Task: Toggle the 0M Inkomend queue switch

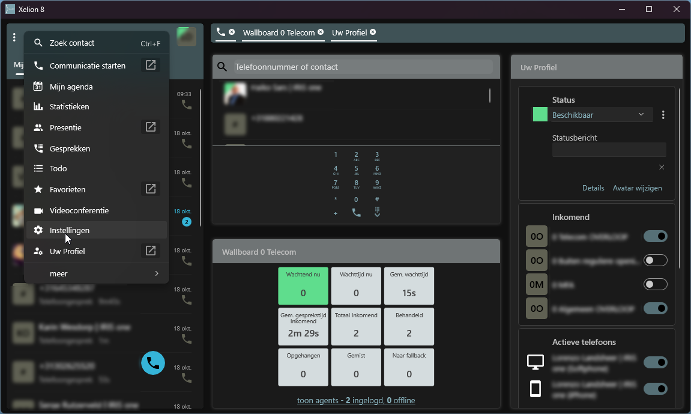Action: click(656, 284)
